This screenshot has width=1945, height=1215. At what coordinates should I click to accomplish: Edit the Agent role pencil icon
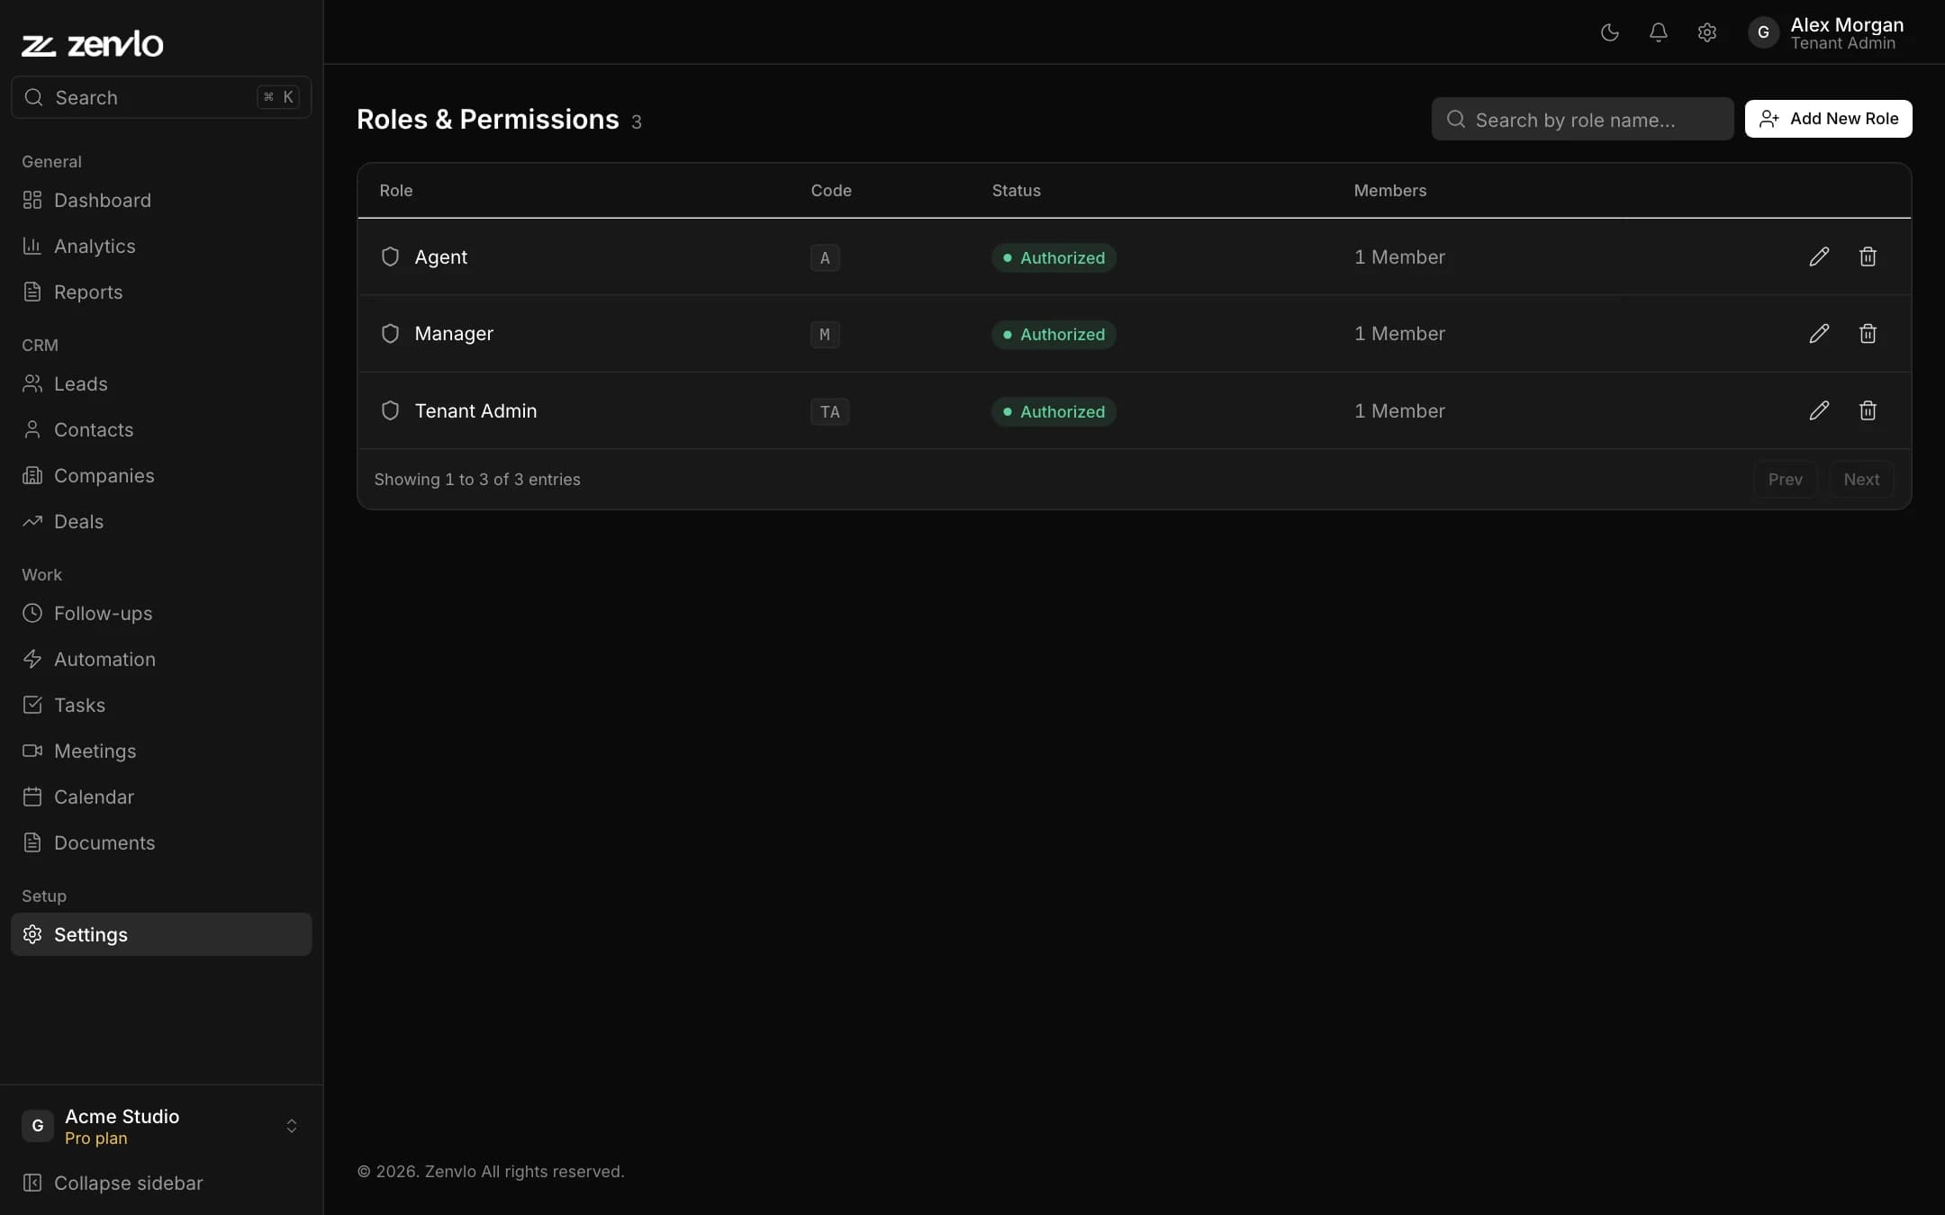1819,256
